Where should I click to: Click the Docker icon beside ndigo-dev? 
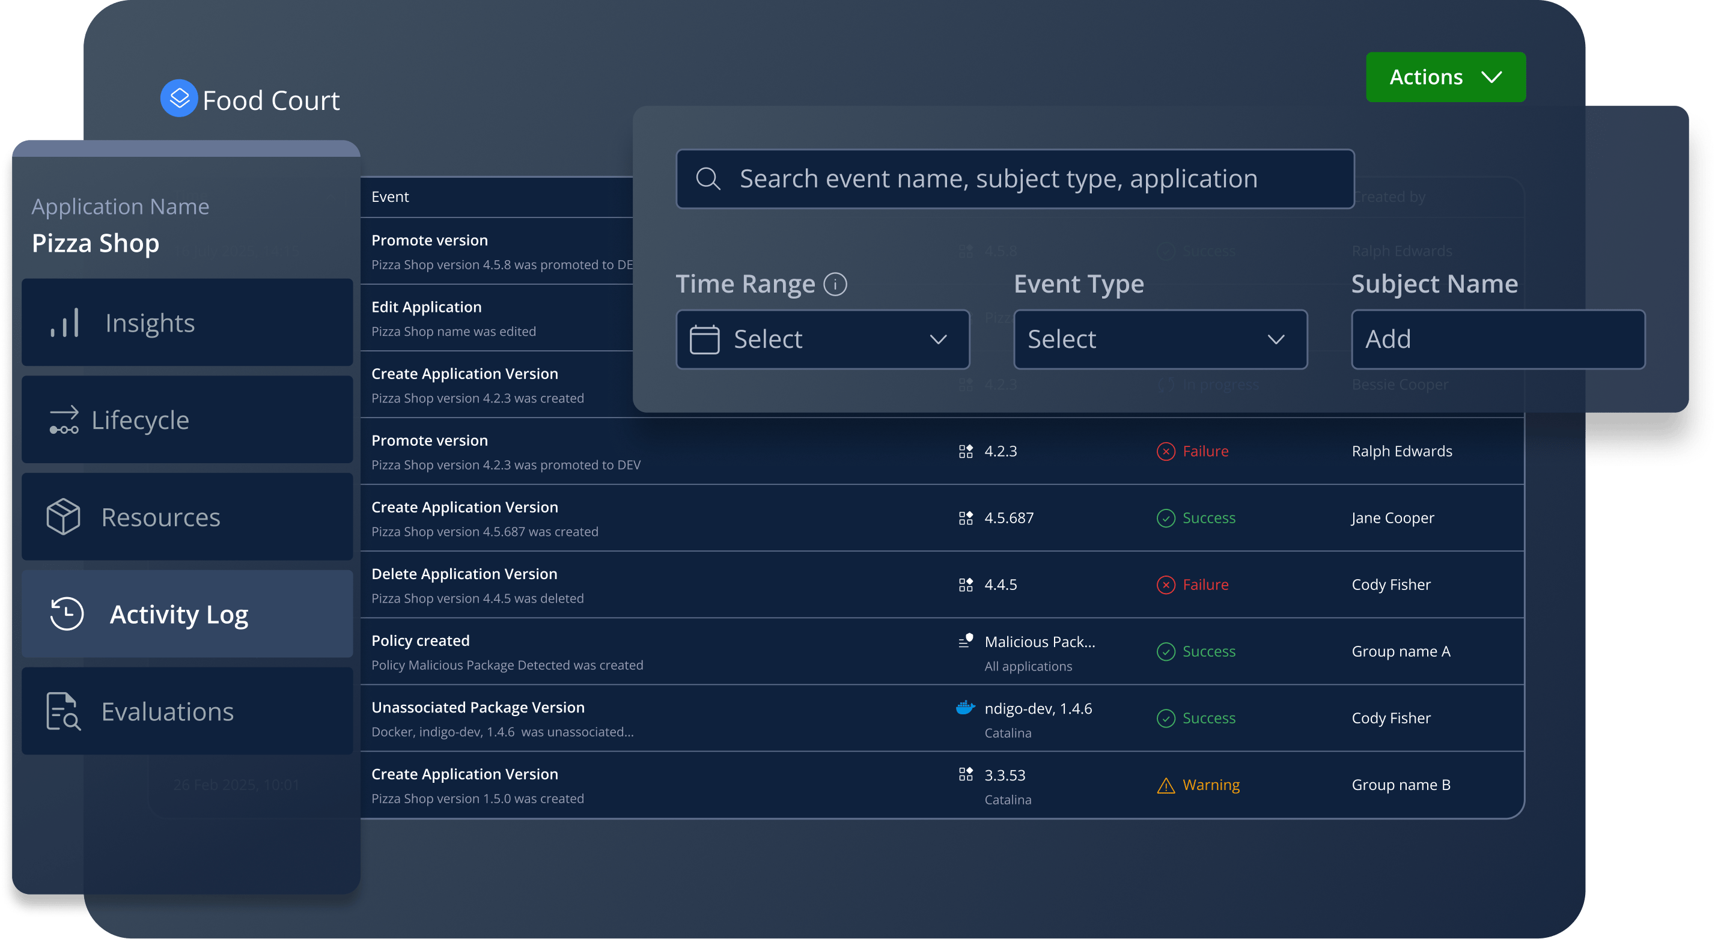click(965, 708)
